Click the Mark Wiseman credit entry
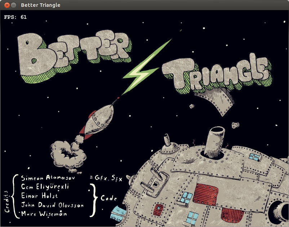 click(x=41, y=214)
